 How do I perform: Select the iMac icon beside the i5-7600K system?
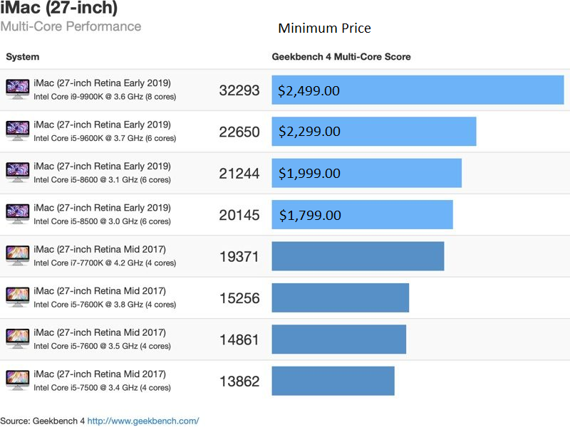tap(17, 297)
